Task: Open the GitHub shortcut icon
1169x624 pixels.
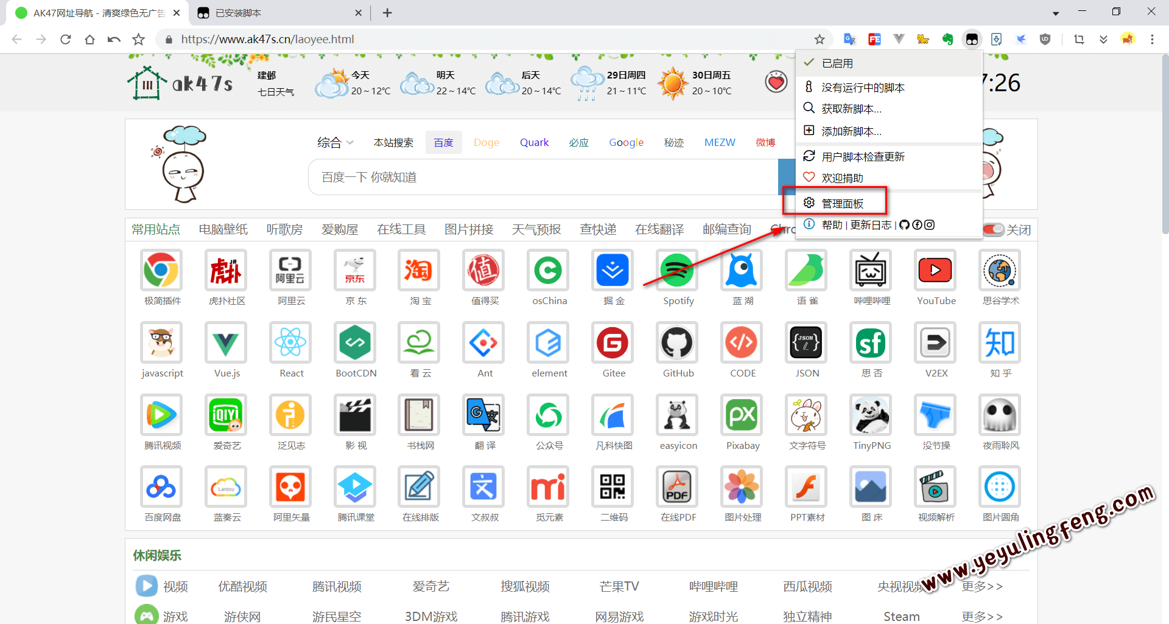Action: [677, 342]
